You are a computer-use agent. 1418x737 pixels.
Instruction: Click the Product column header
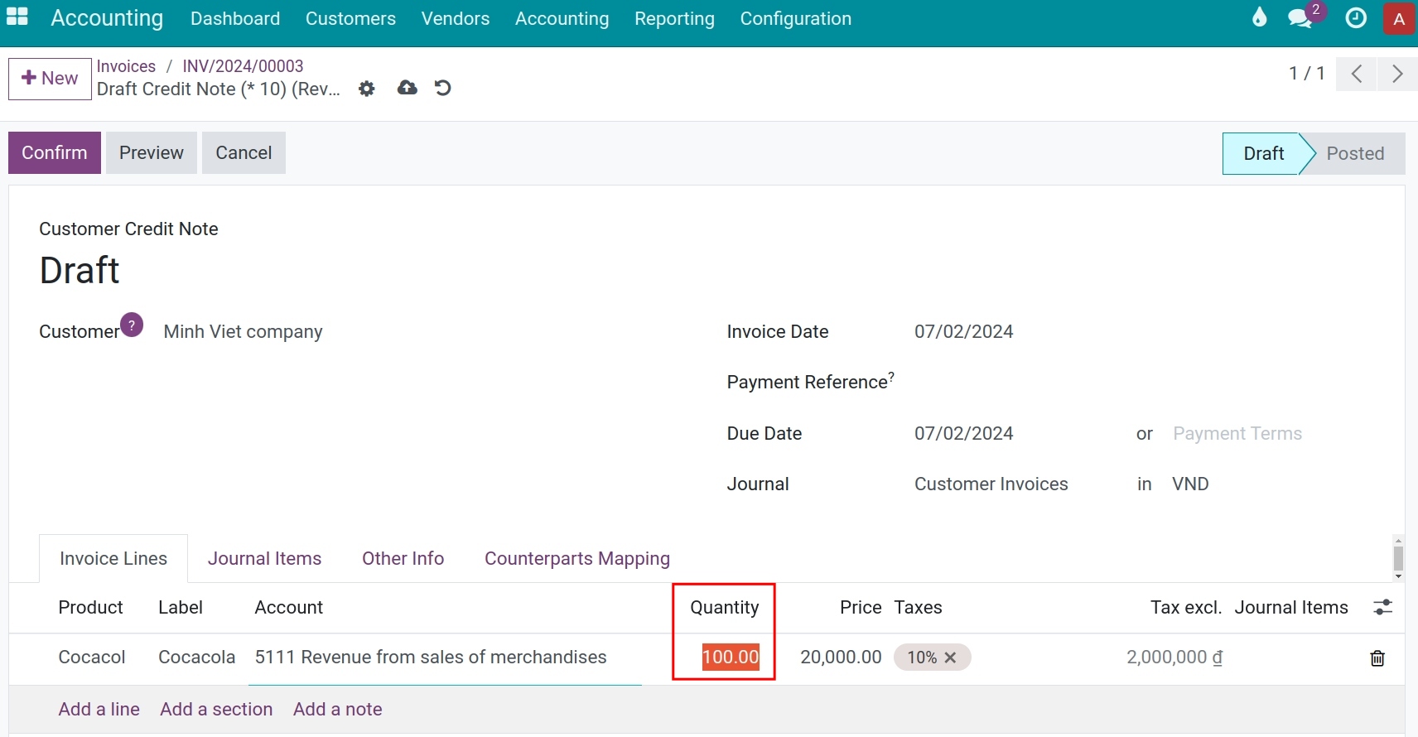[x=90, y=608]
